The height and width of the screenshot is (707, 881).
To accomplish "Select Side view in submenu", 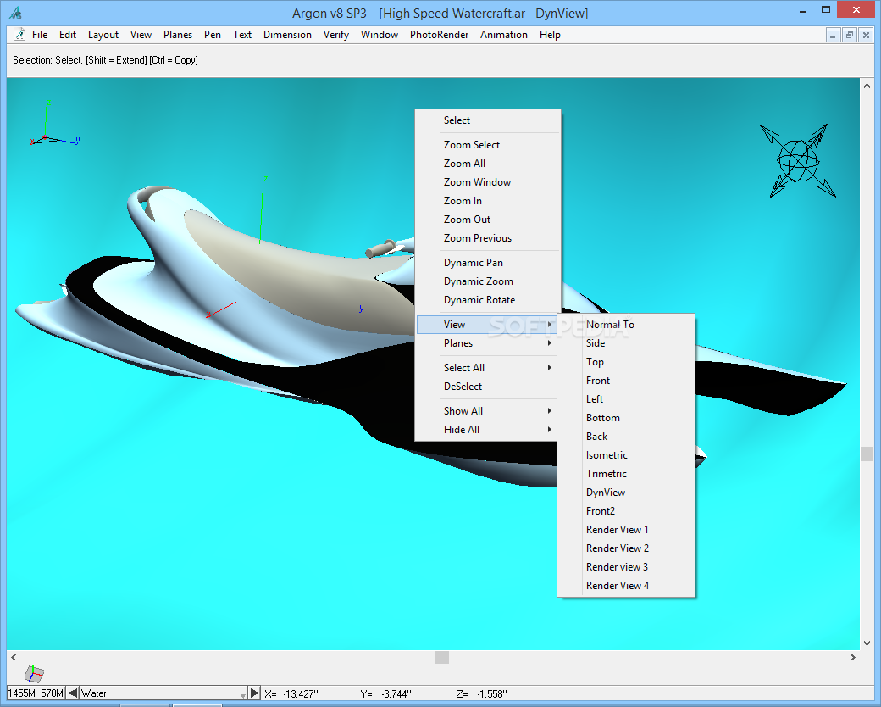I will click(x=626, y=343).
